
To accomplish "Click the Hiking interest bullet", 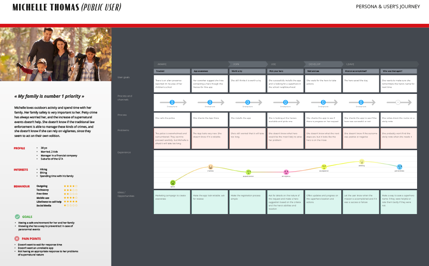I will pyautogui.click(x=43, y=169).
